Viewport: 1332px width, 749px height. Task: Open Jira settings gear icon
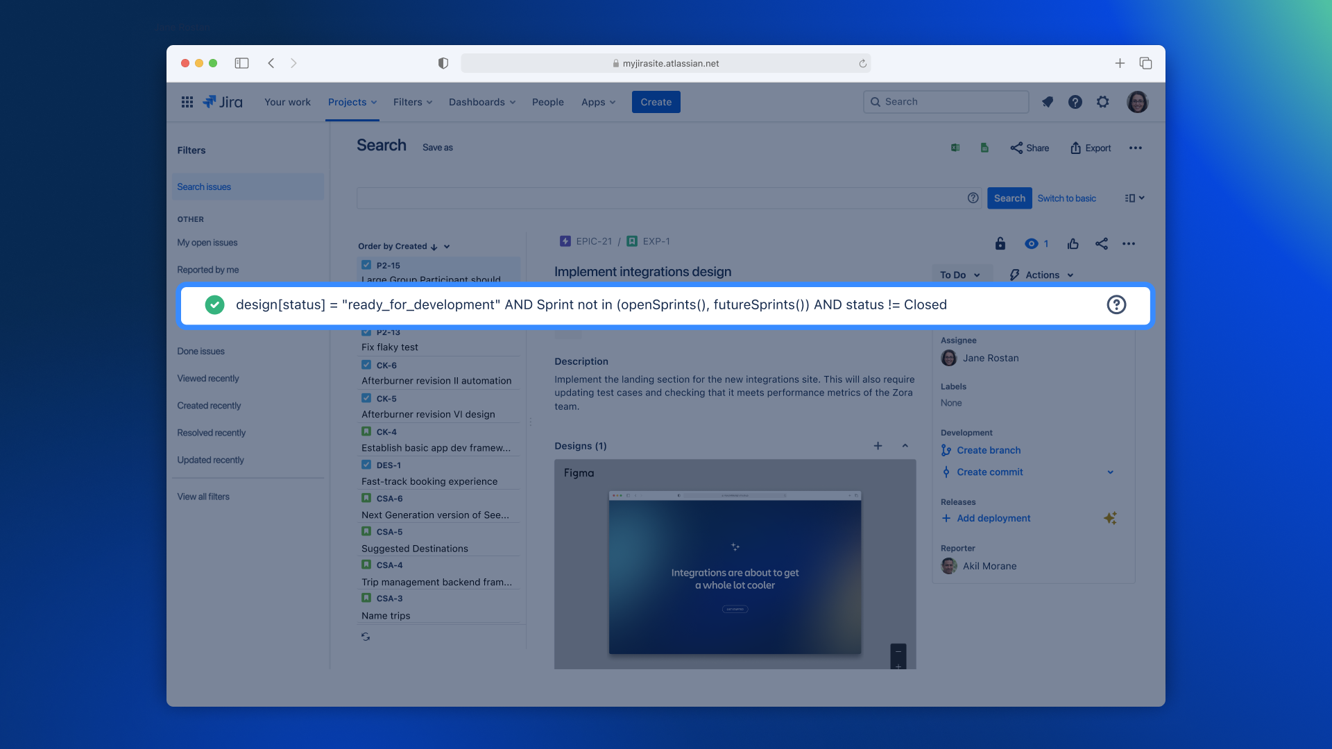[1102, 101]
